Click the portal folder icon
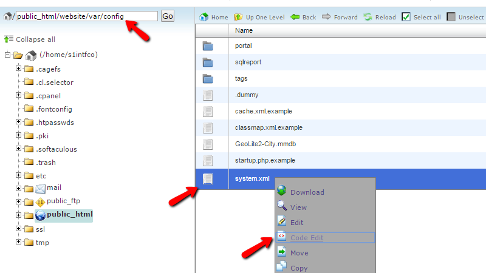Image resolution: width=486 pixels, height=273 pixels. (x=208, y=46)
